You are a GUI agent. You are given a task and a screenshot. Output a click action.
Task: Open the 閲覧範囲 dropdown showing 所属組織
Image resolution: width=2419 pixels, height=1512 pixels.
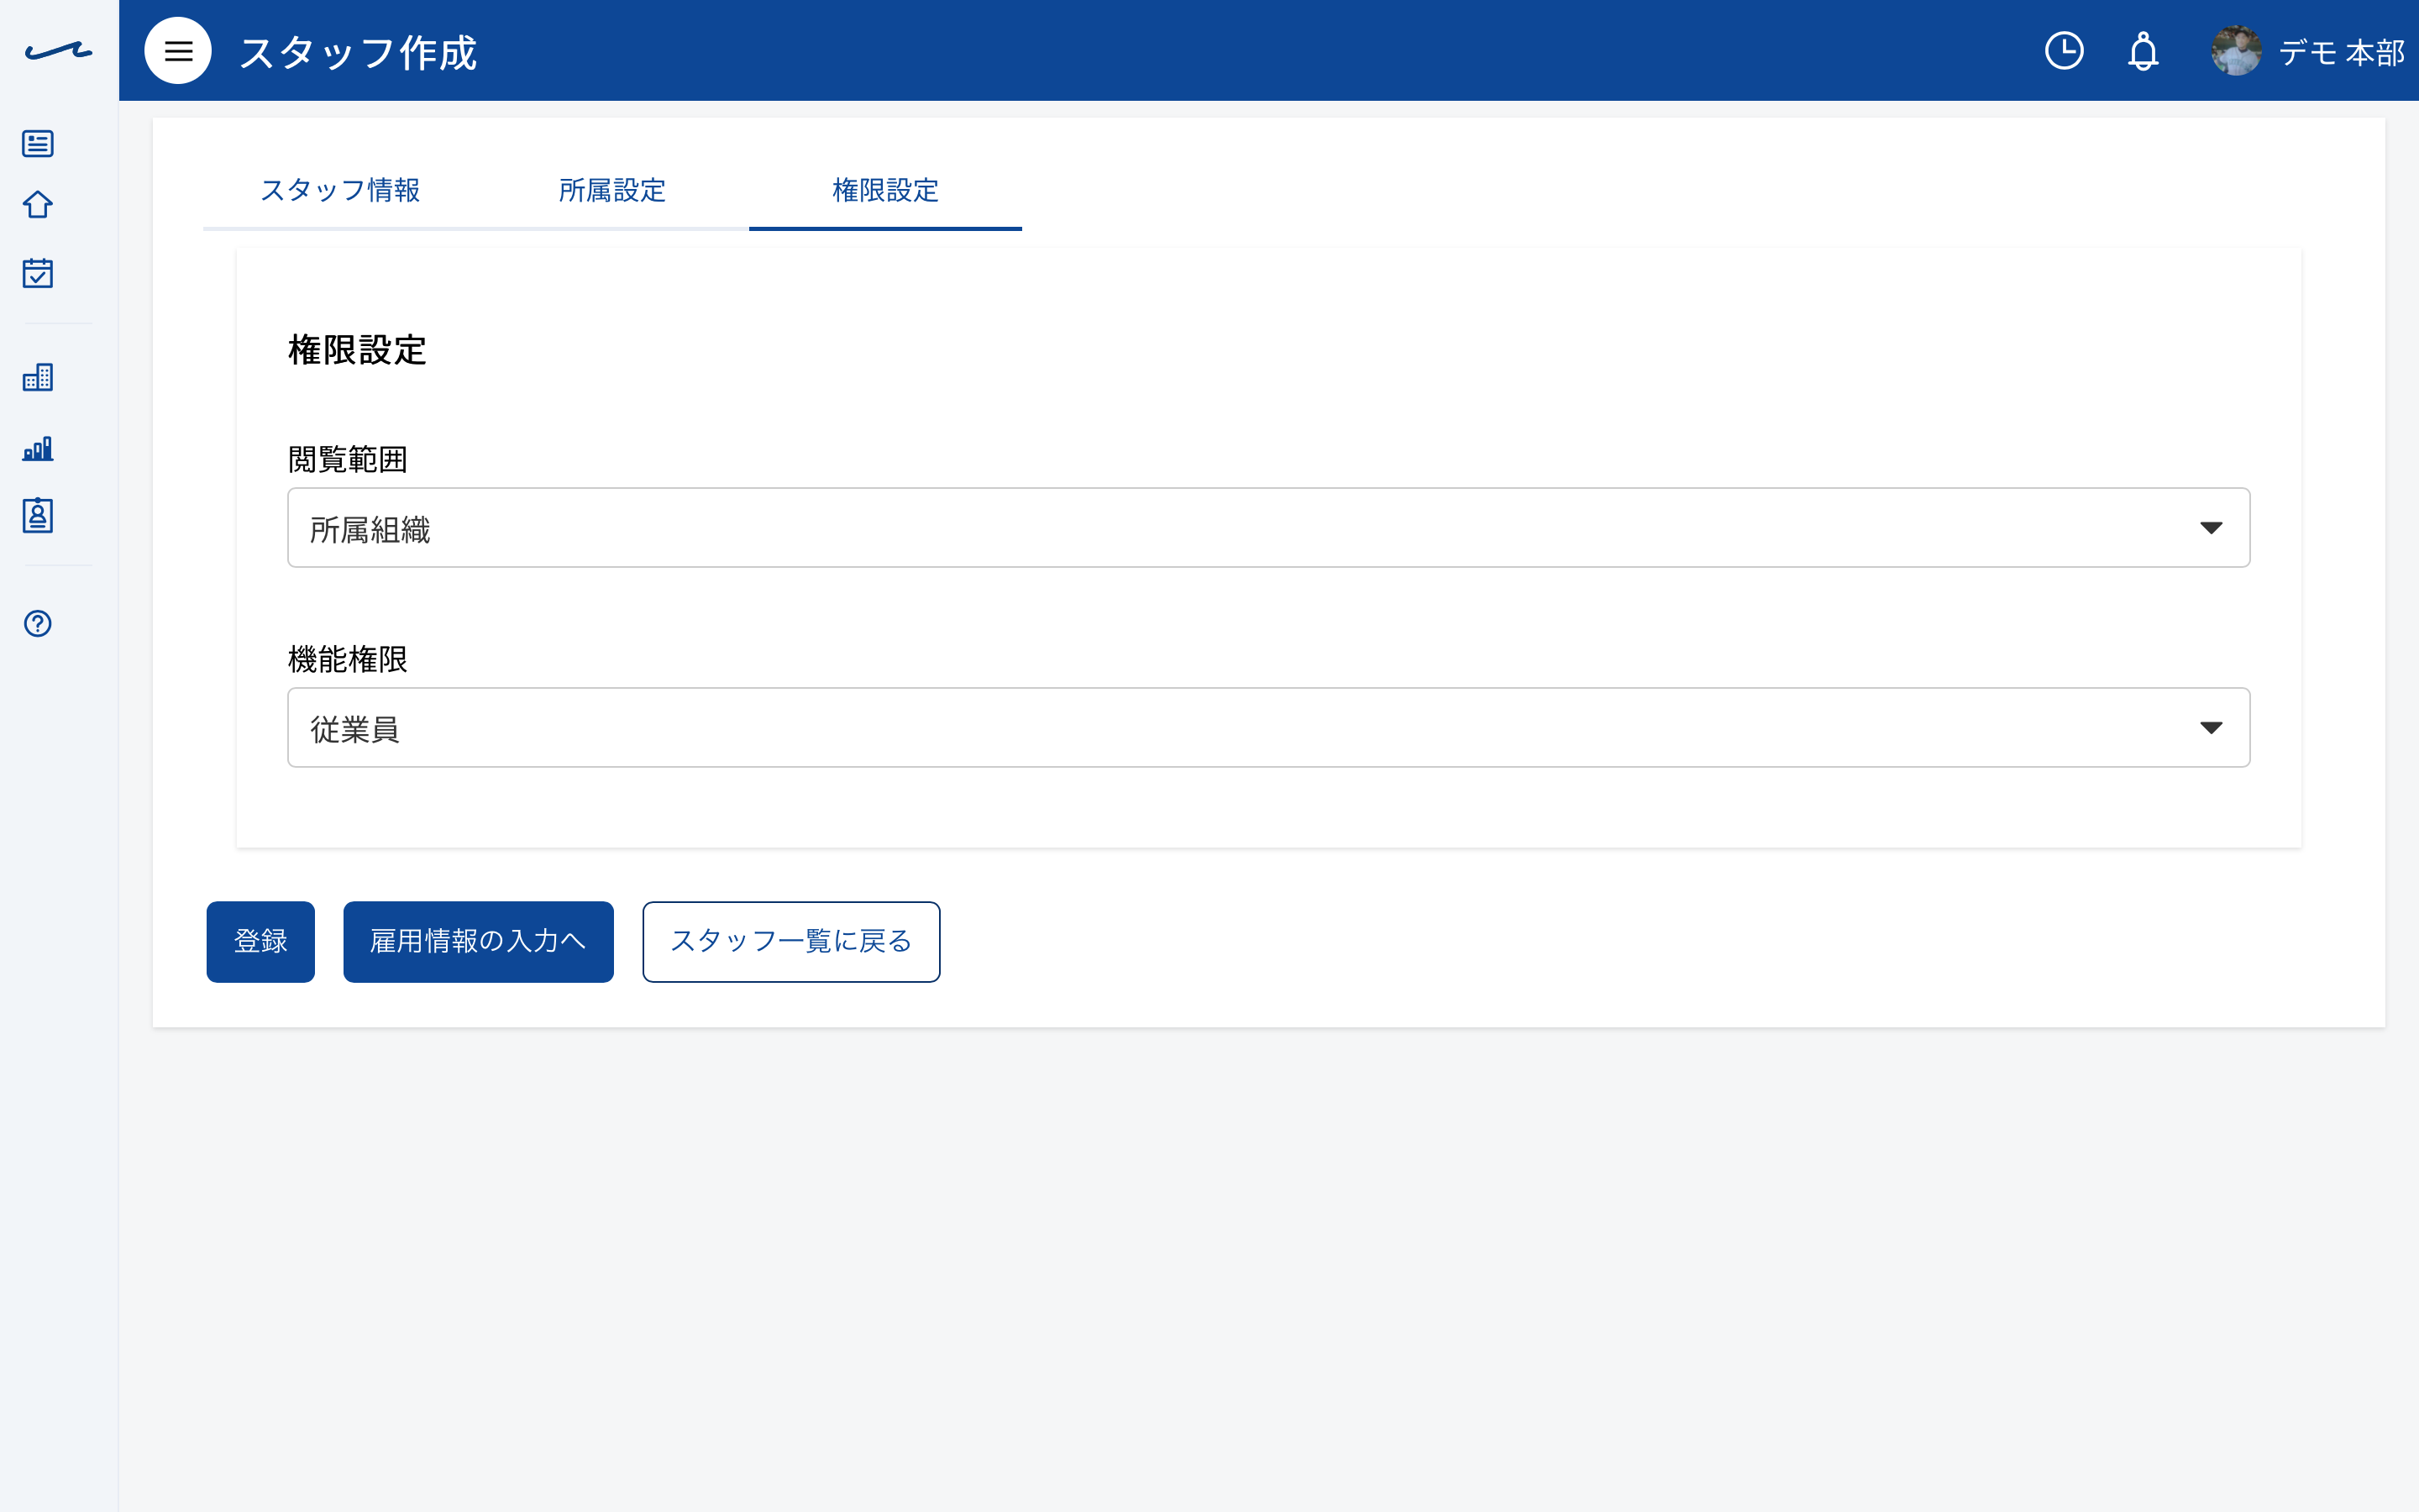click(1268, 528)
